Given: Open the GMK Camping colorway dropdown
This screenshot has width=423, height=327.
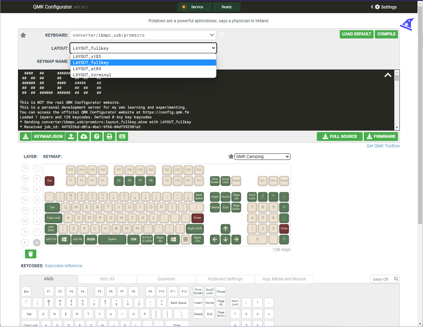Looking at the screenshot, I should click(262, 156).
